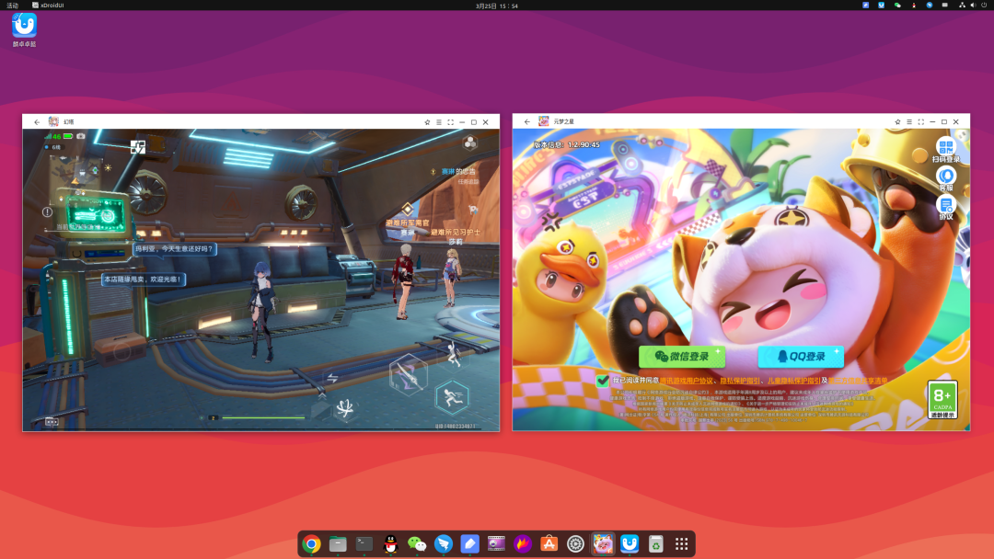The width and height of the screenshot is (994, 559).
Task: Open the 隐私保护指引 link
Action: pos(740,381)
